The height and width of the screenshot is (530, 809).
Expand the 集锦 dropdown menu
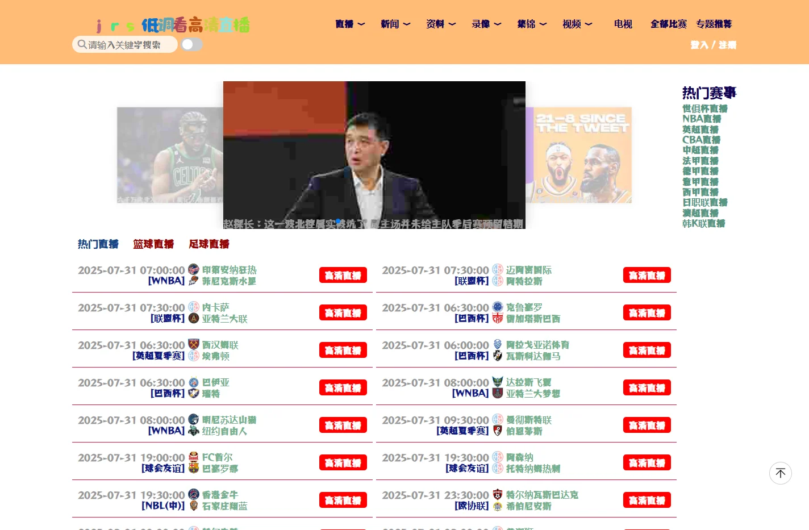[532, 24]
